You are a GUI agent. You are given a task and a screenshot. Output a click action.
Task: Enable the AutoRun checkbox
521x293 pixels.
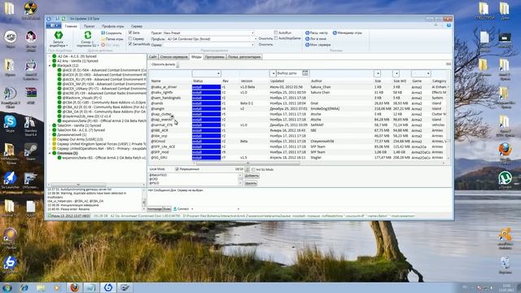pos(276,33)
